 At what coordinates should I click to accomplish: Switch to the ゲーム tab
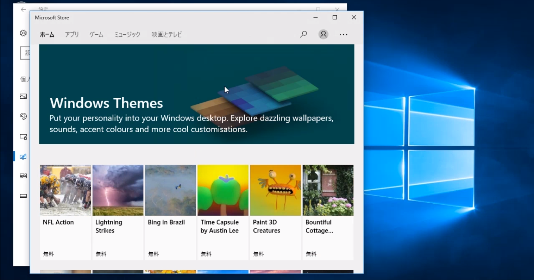(96, 34)
